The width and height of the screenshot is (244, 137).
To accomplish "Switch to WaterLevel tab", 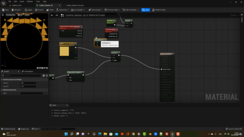I will click(17, 5).
